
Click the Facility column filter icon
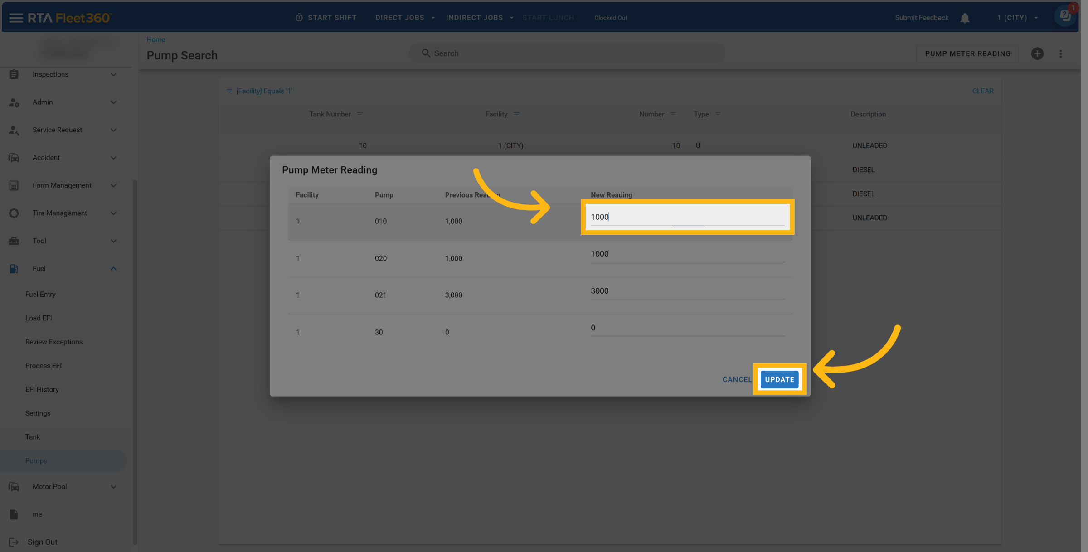(516, 114)
